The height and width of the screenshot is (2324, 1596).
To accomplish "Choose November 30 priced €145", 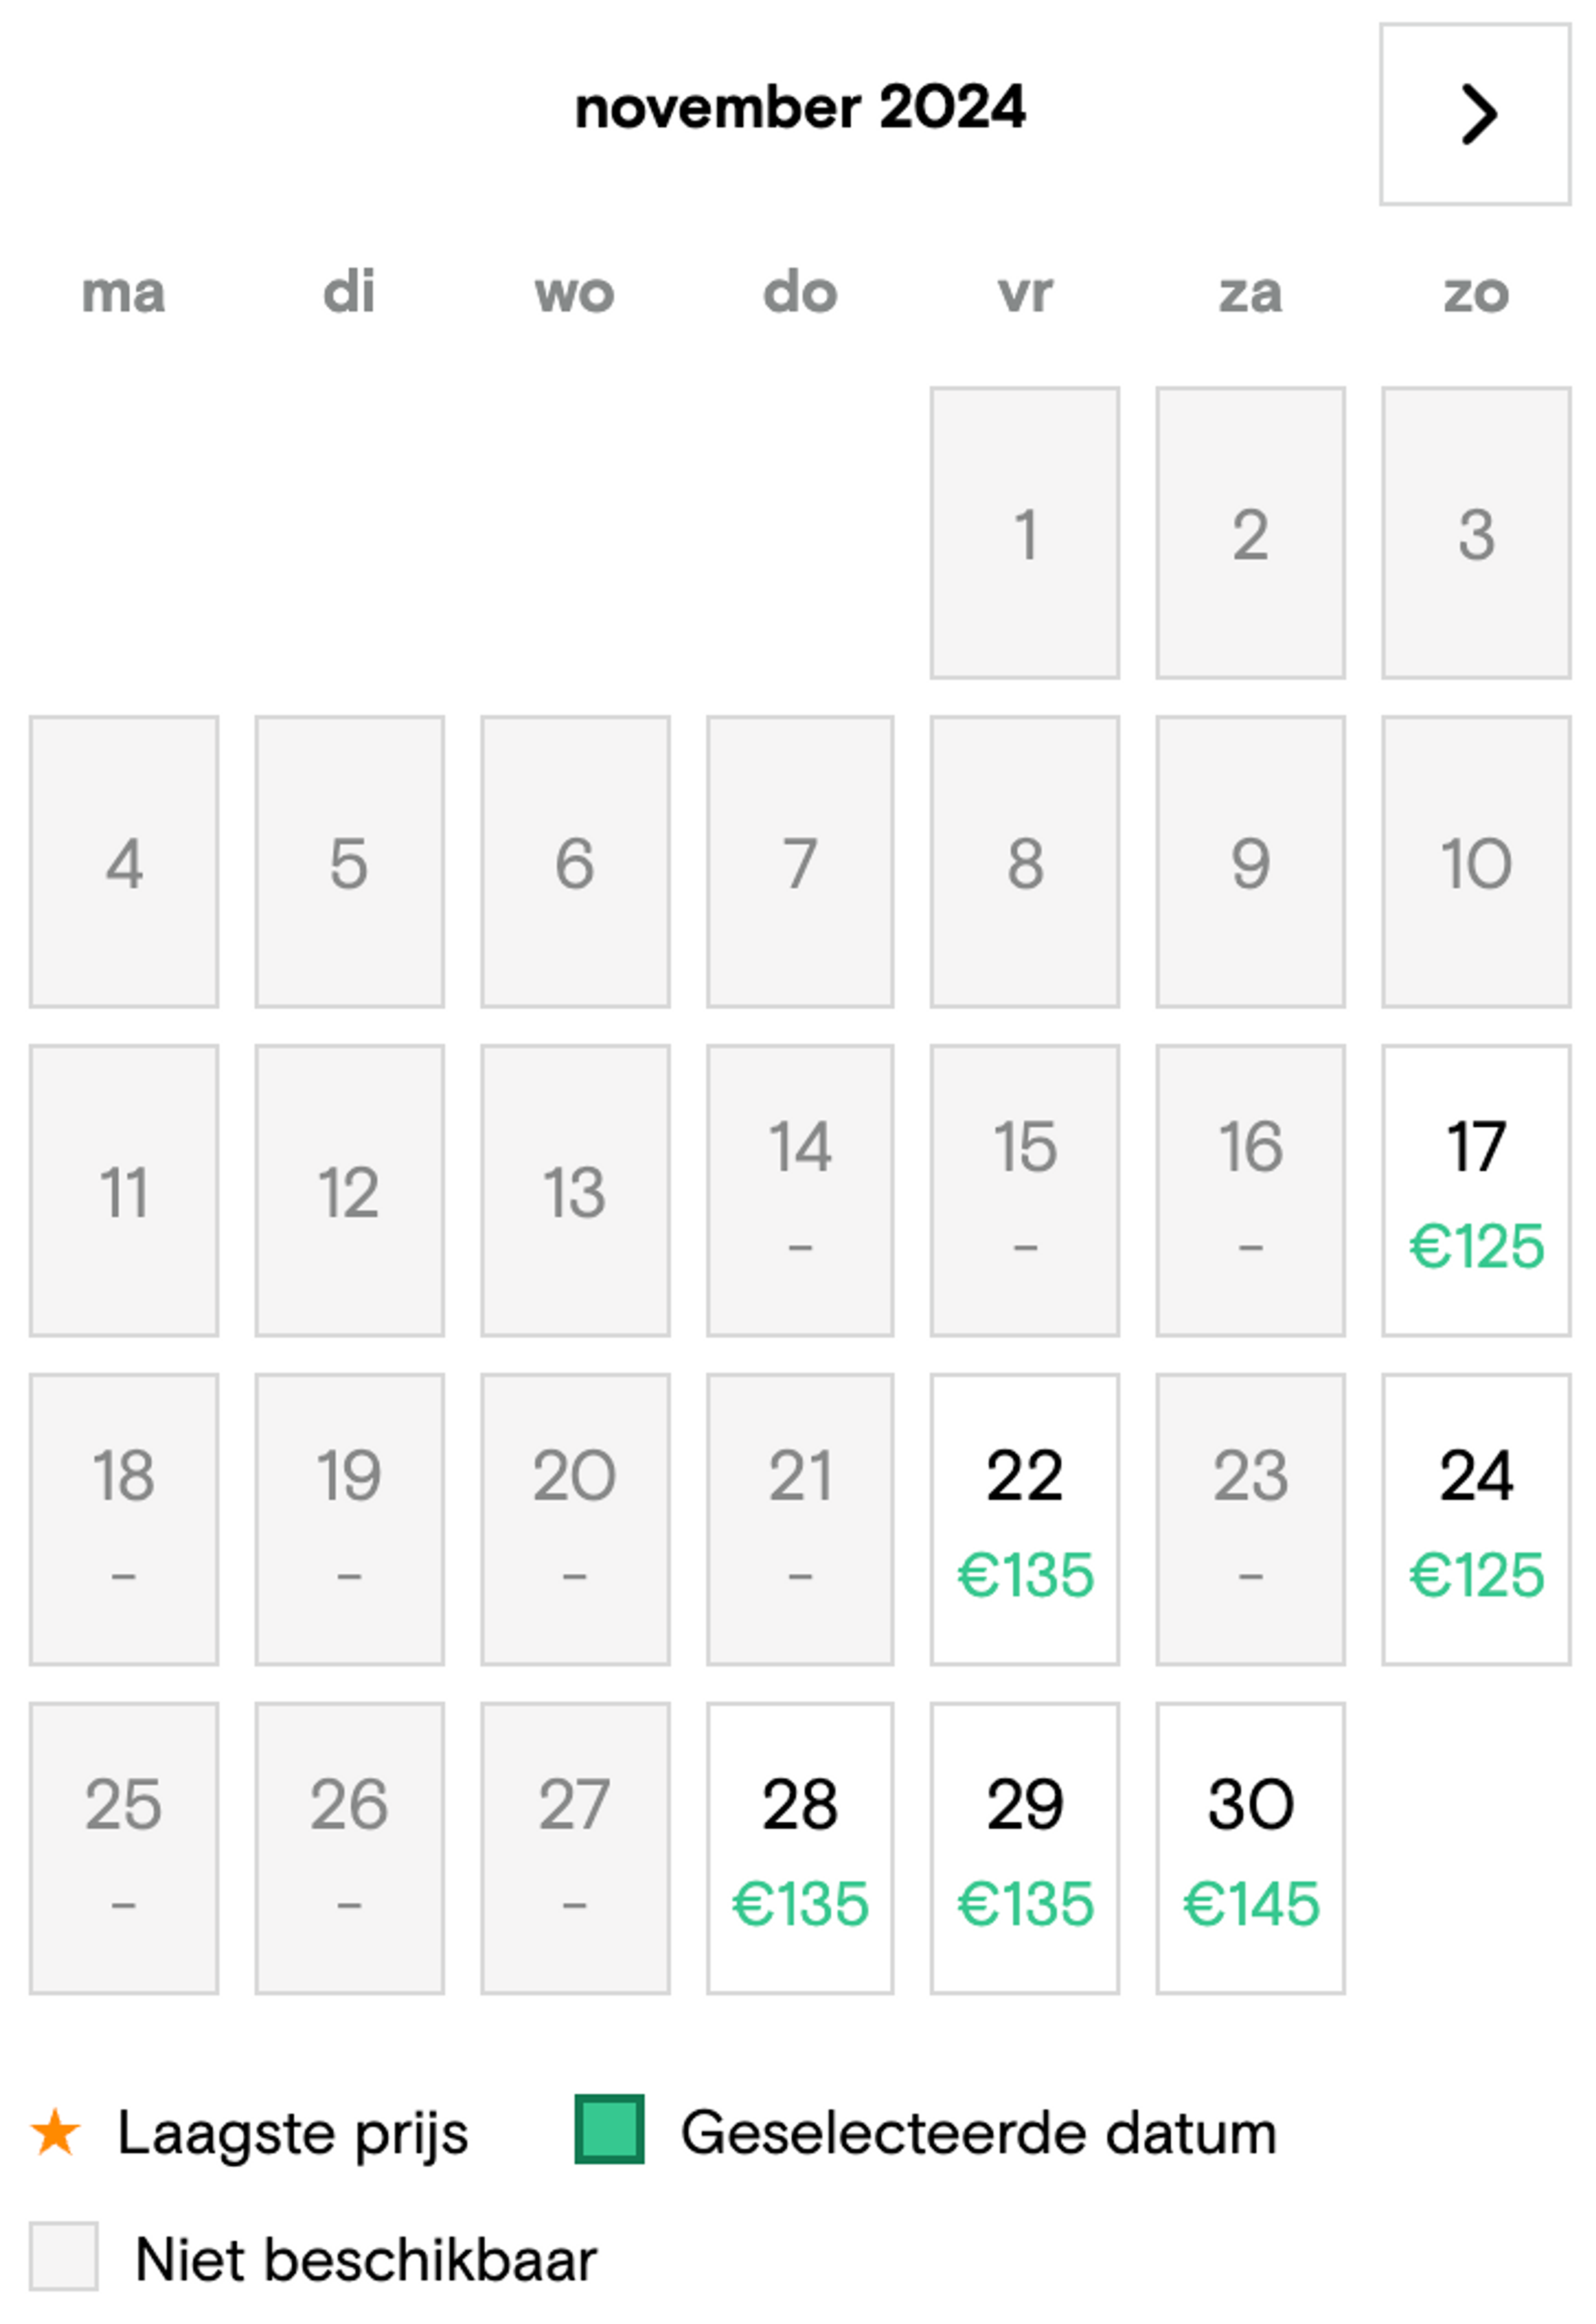I will click(1250, 1848).
